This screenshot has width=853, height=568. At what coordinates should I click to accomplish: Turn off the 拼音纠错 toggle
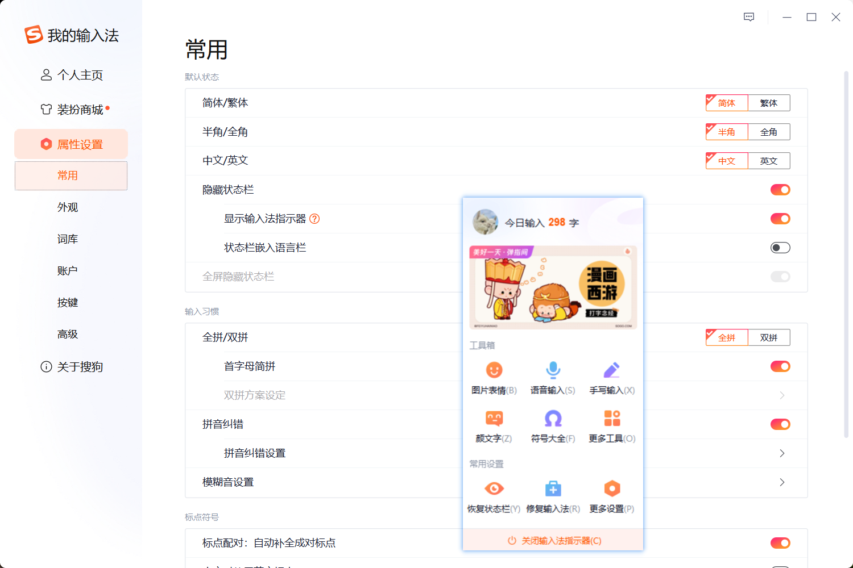780,424
